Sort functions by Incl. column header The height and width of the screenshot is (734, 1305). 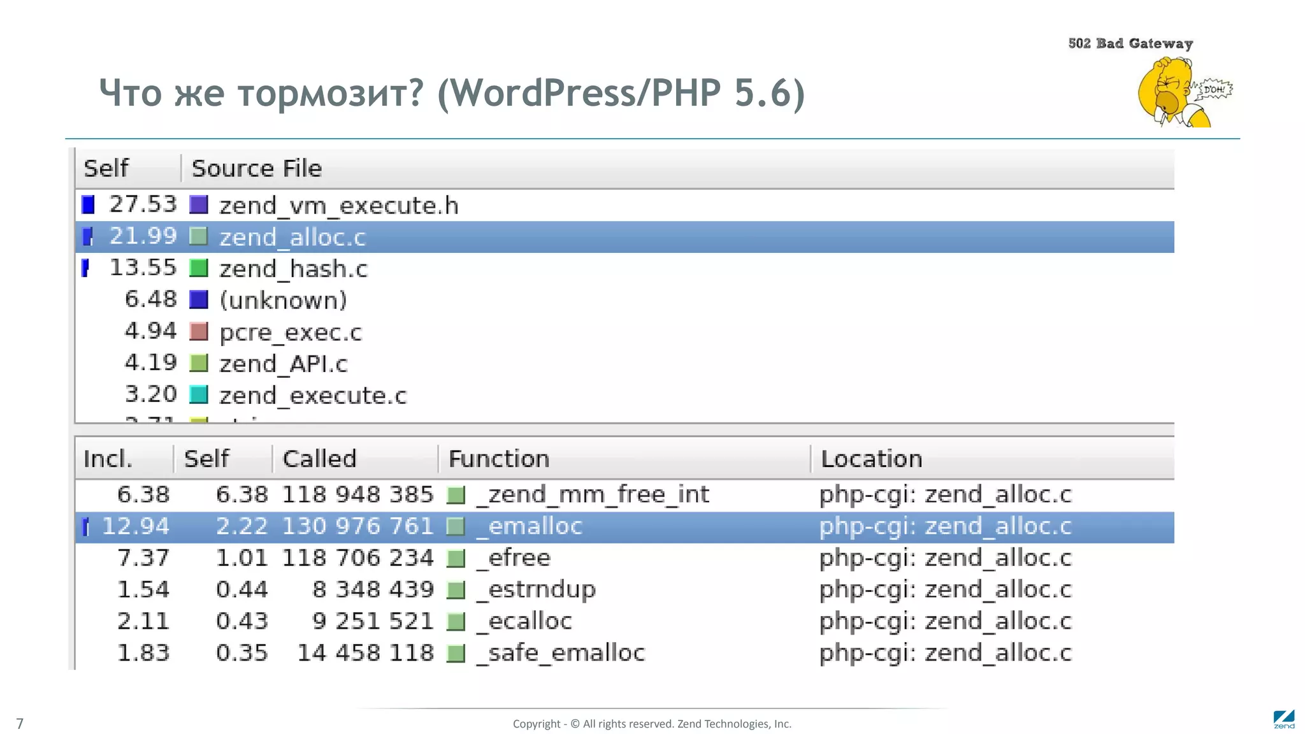pos(124,459)
